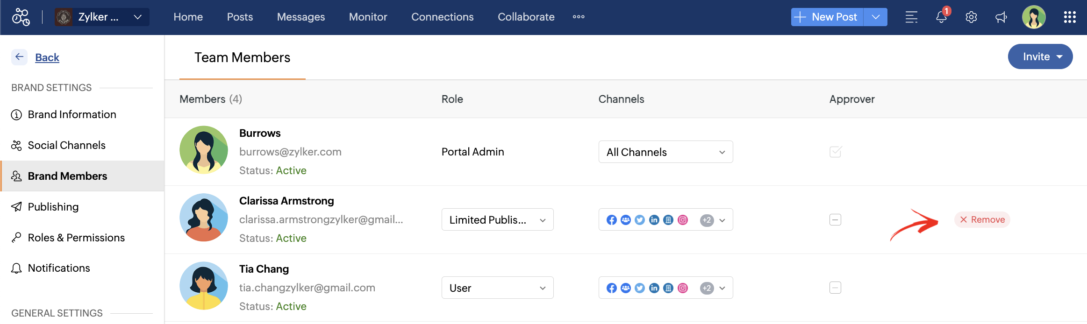
Task: Open the user profile avatar
Action: click(x=1034, y=17)
